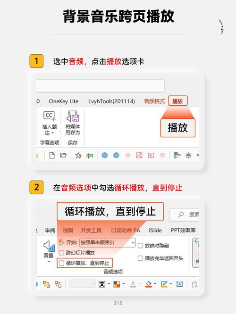This screenshot has width=236, height=314.
Task: Click the 字幕选项 group label
Action: [50, 142]
